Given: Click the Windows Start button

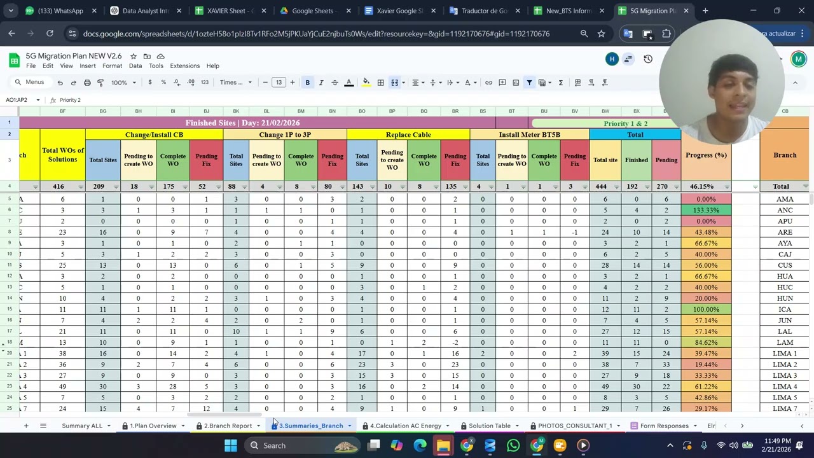Looking at the screenshot, I should 230,445.
